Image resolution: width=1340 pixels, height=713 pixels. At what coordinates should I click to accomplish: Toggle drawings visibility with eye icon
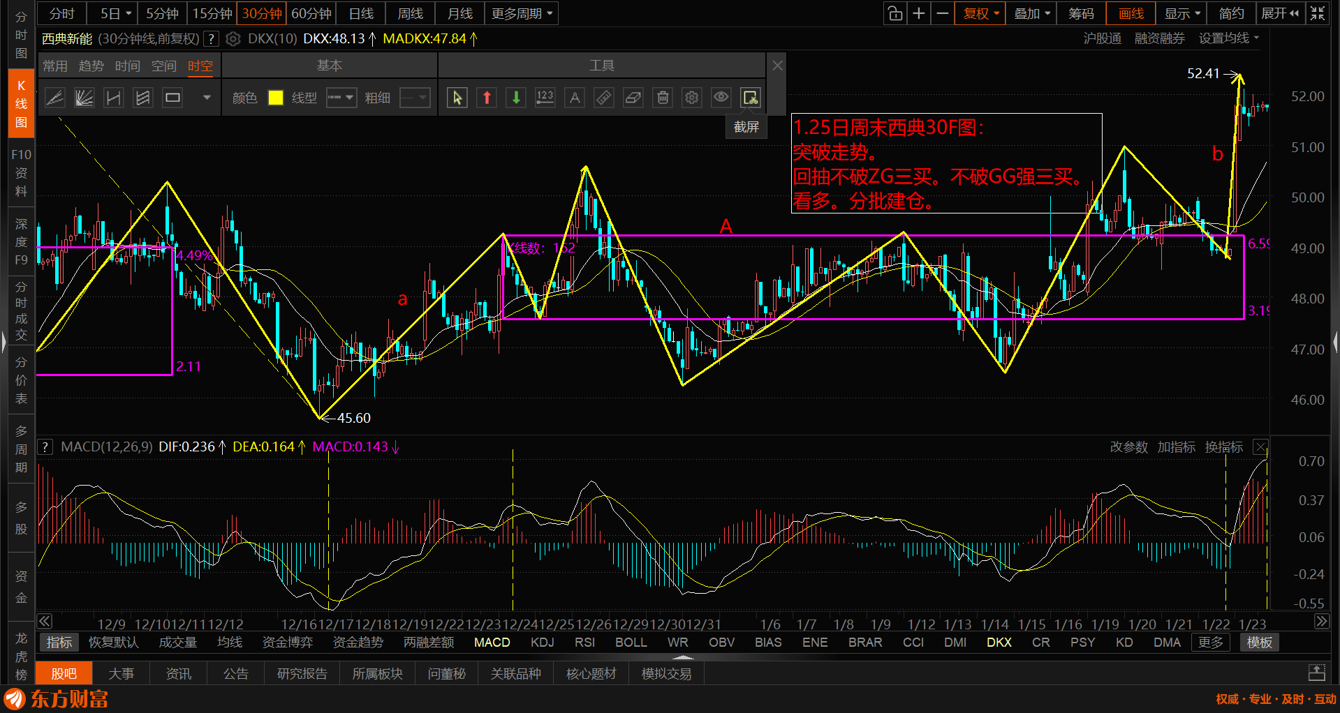pos(721,98)
